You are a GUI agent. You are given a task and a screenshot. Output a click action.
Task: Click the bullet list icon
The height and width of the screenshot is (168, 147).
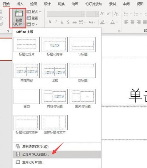(x=126, y=14)
